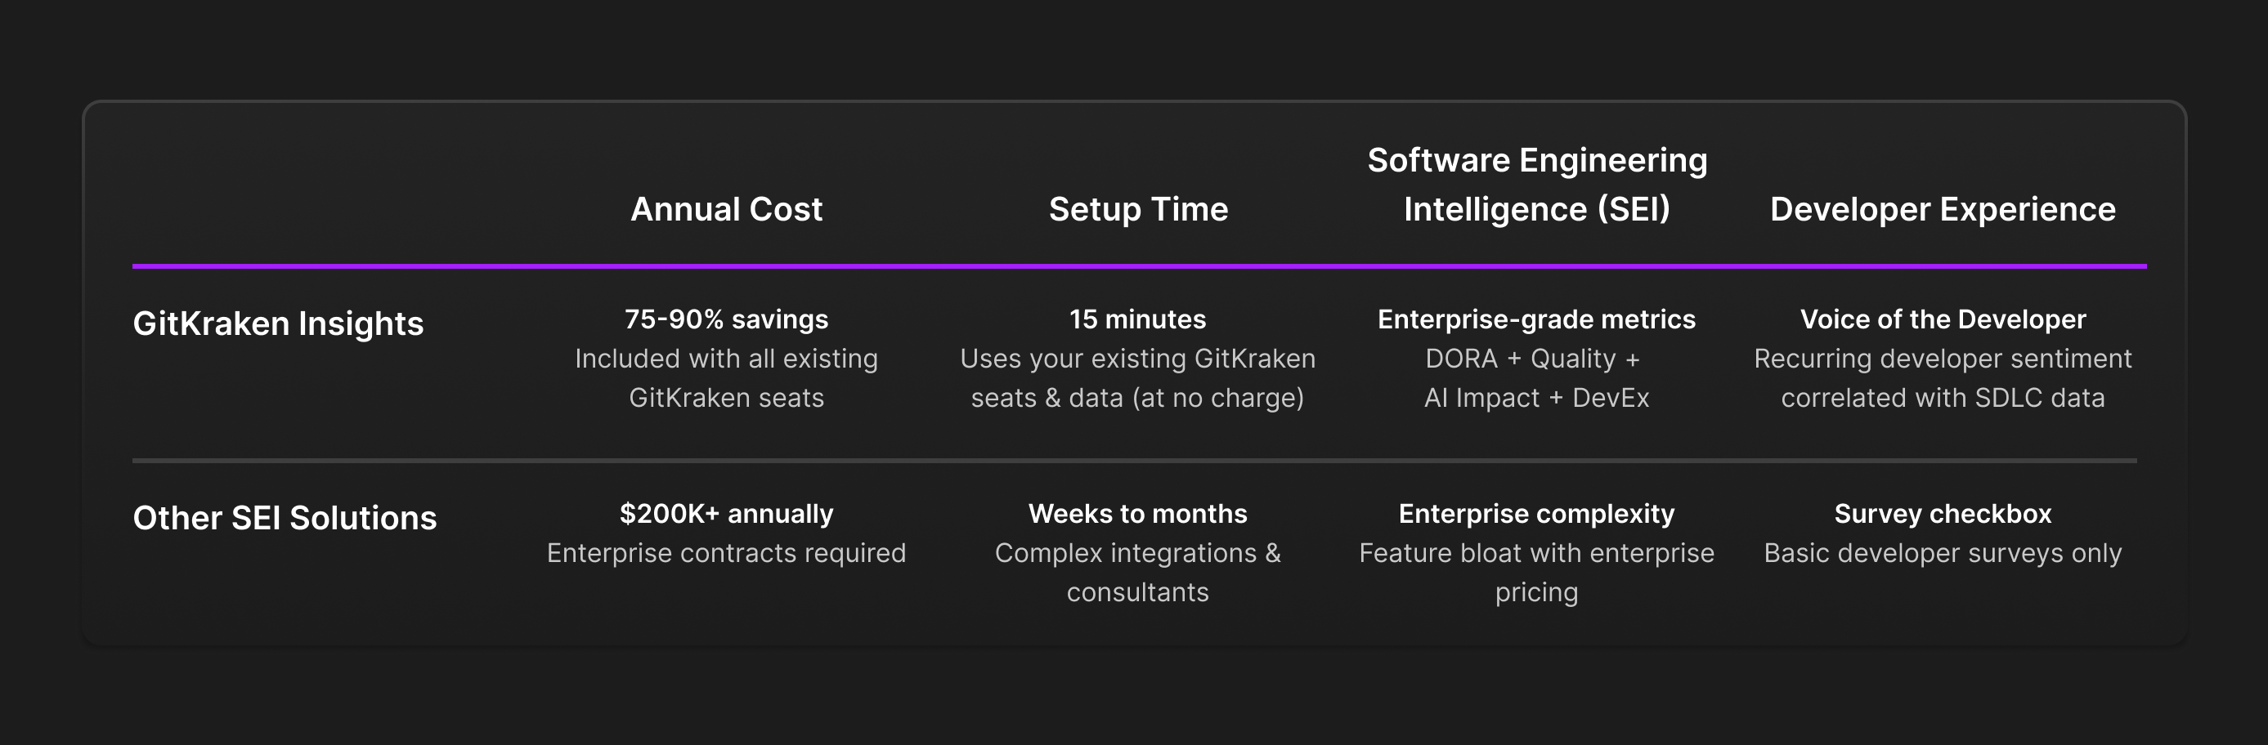Click the Enterprise-grade metrics heading
The width and height of the screenshot is (2268, 745).
(x=1536, y=319)
